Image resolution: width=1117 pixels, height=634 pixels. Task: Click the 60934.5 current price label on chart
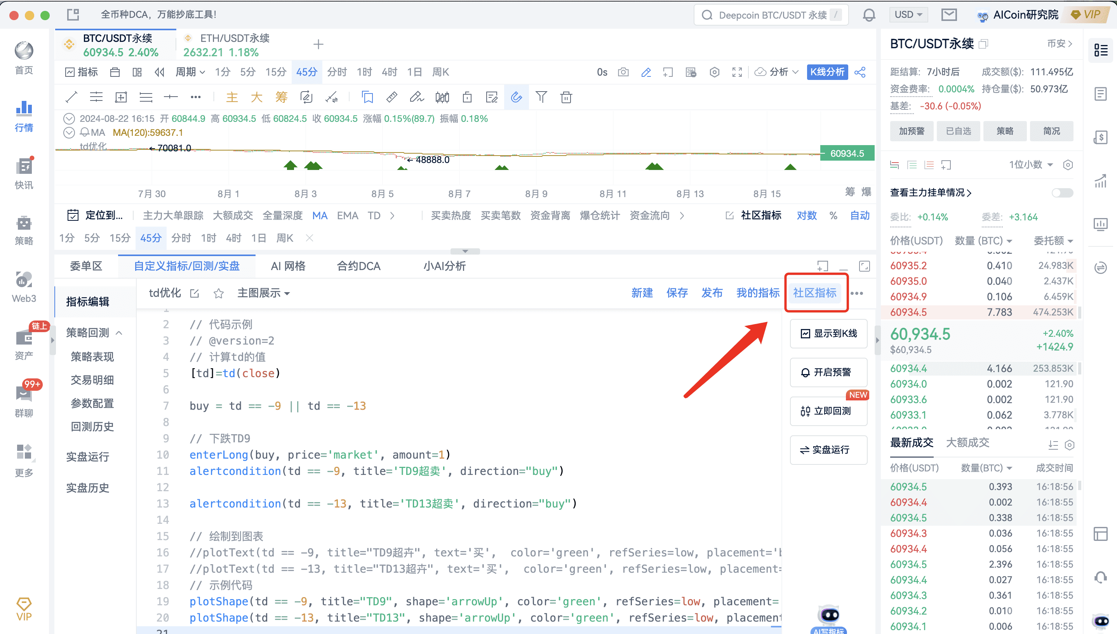pyautogui.click(x=847, y=153)
